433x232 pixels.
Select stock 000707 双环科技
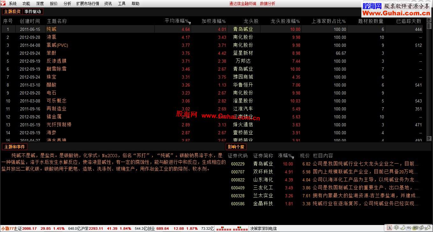click(x=325, y=172)
